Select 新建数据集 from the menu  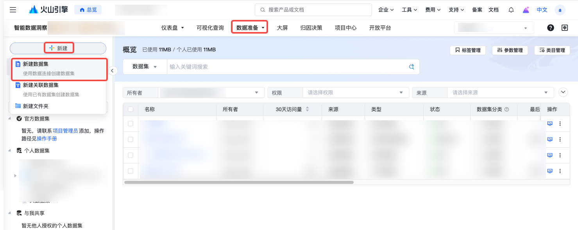59,69
